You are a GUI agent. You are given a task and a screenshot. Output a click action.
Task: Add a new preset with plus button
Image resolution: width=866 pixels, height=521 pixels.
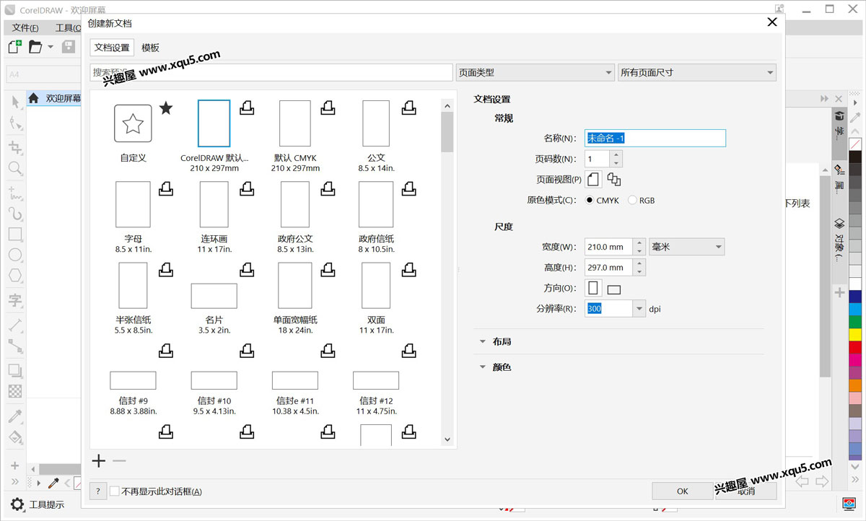(99, 460)
